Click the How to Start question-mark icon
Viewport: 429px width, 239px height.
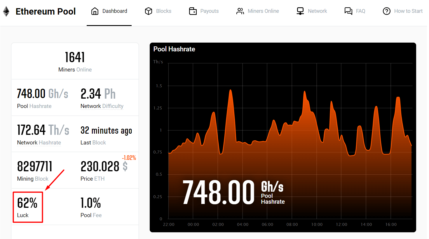[387, 11]
